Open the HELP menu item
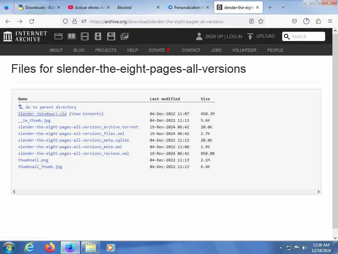This screenshot has width=338, height=254. point(133,50)
